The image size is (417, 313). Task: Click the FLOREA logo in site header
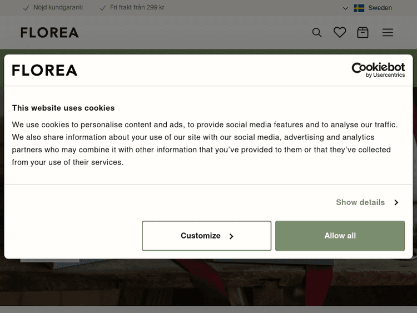point(49,33)
